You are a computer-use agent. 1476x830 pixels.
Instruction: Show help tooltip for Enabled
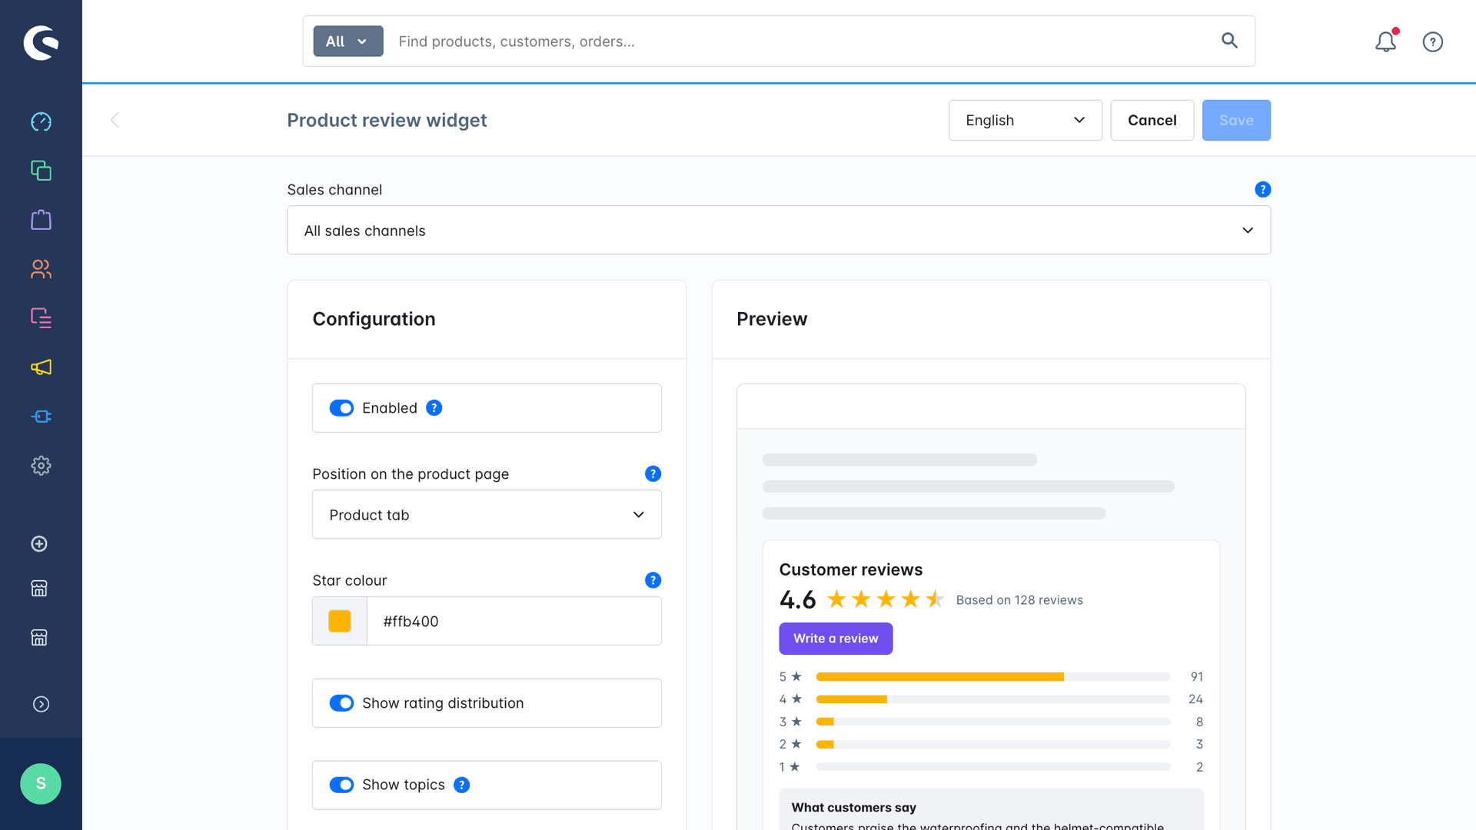click(434, 408)
